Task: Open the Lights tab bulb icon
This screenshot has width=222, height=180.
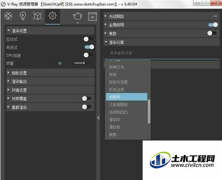Action: pos(23,16)
